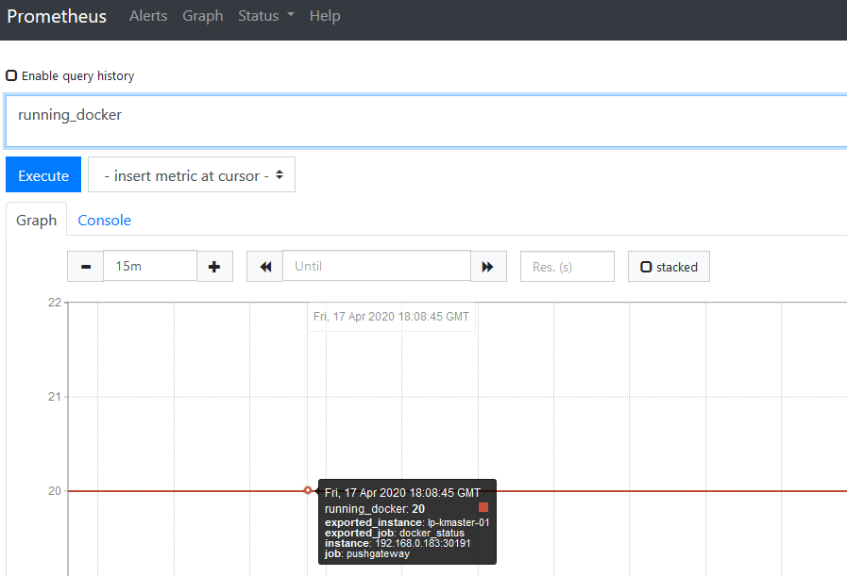The image size is (847, 576).
Task: Click the Until end time field
Action: (377, 266)
